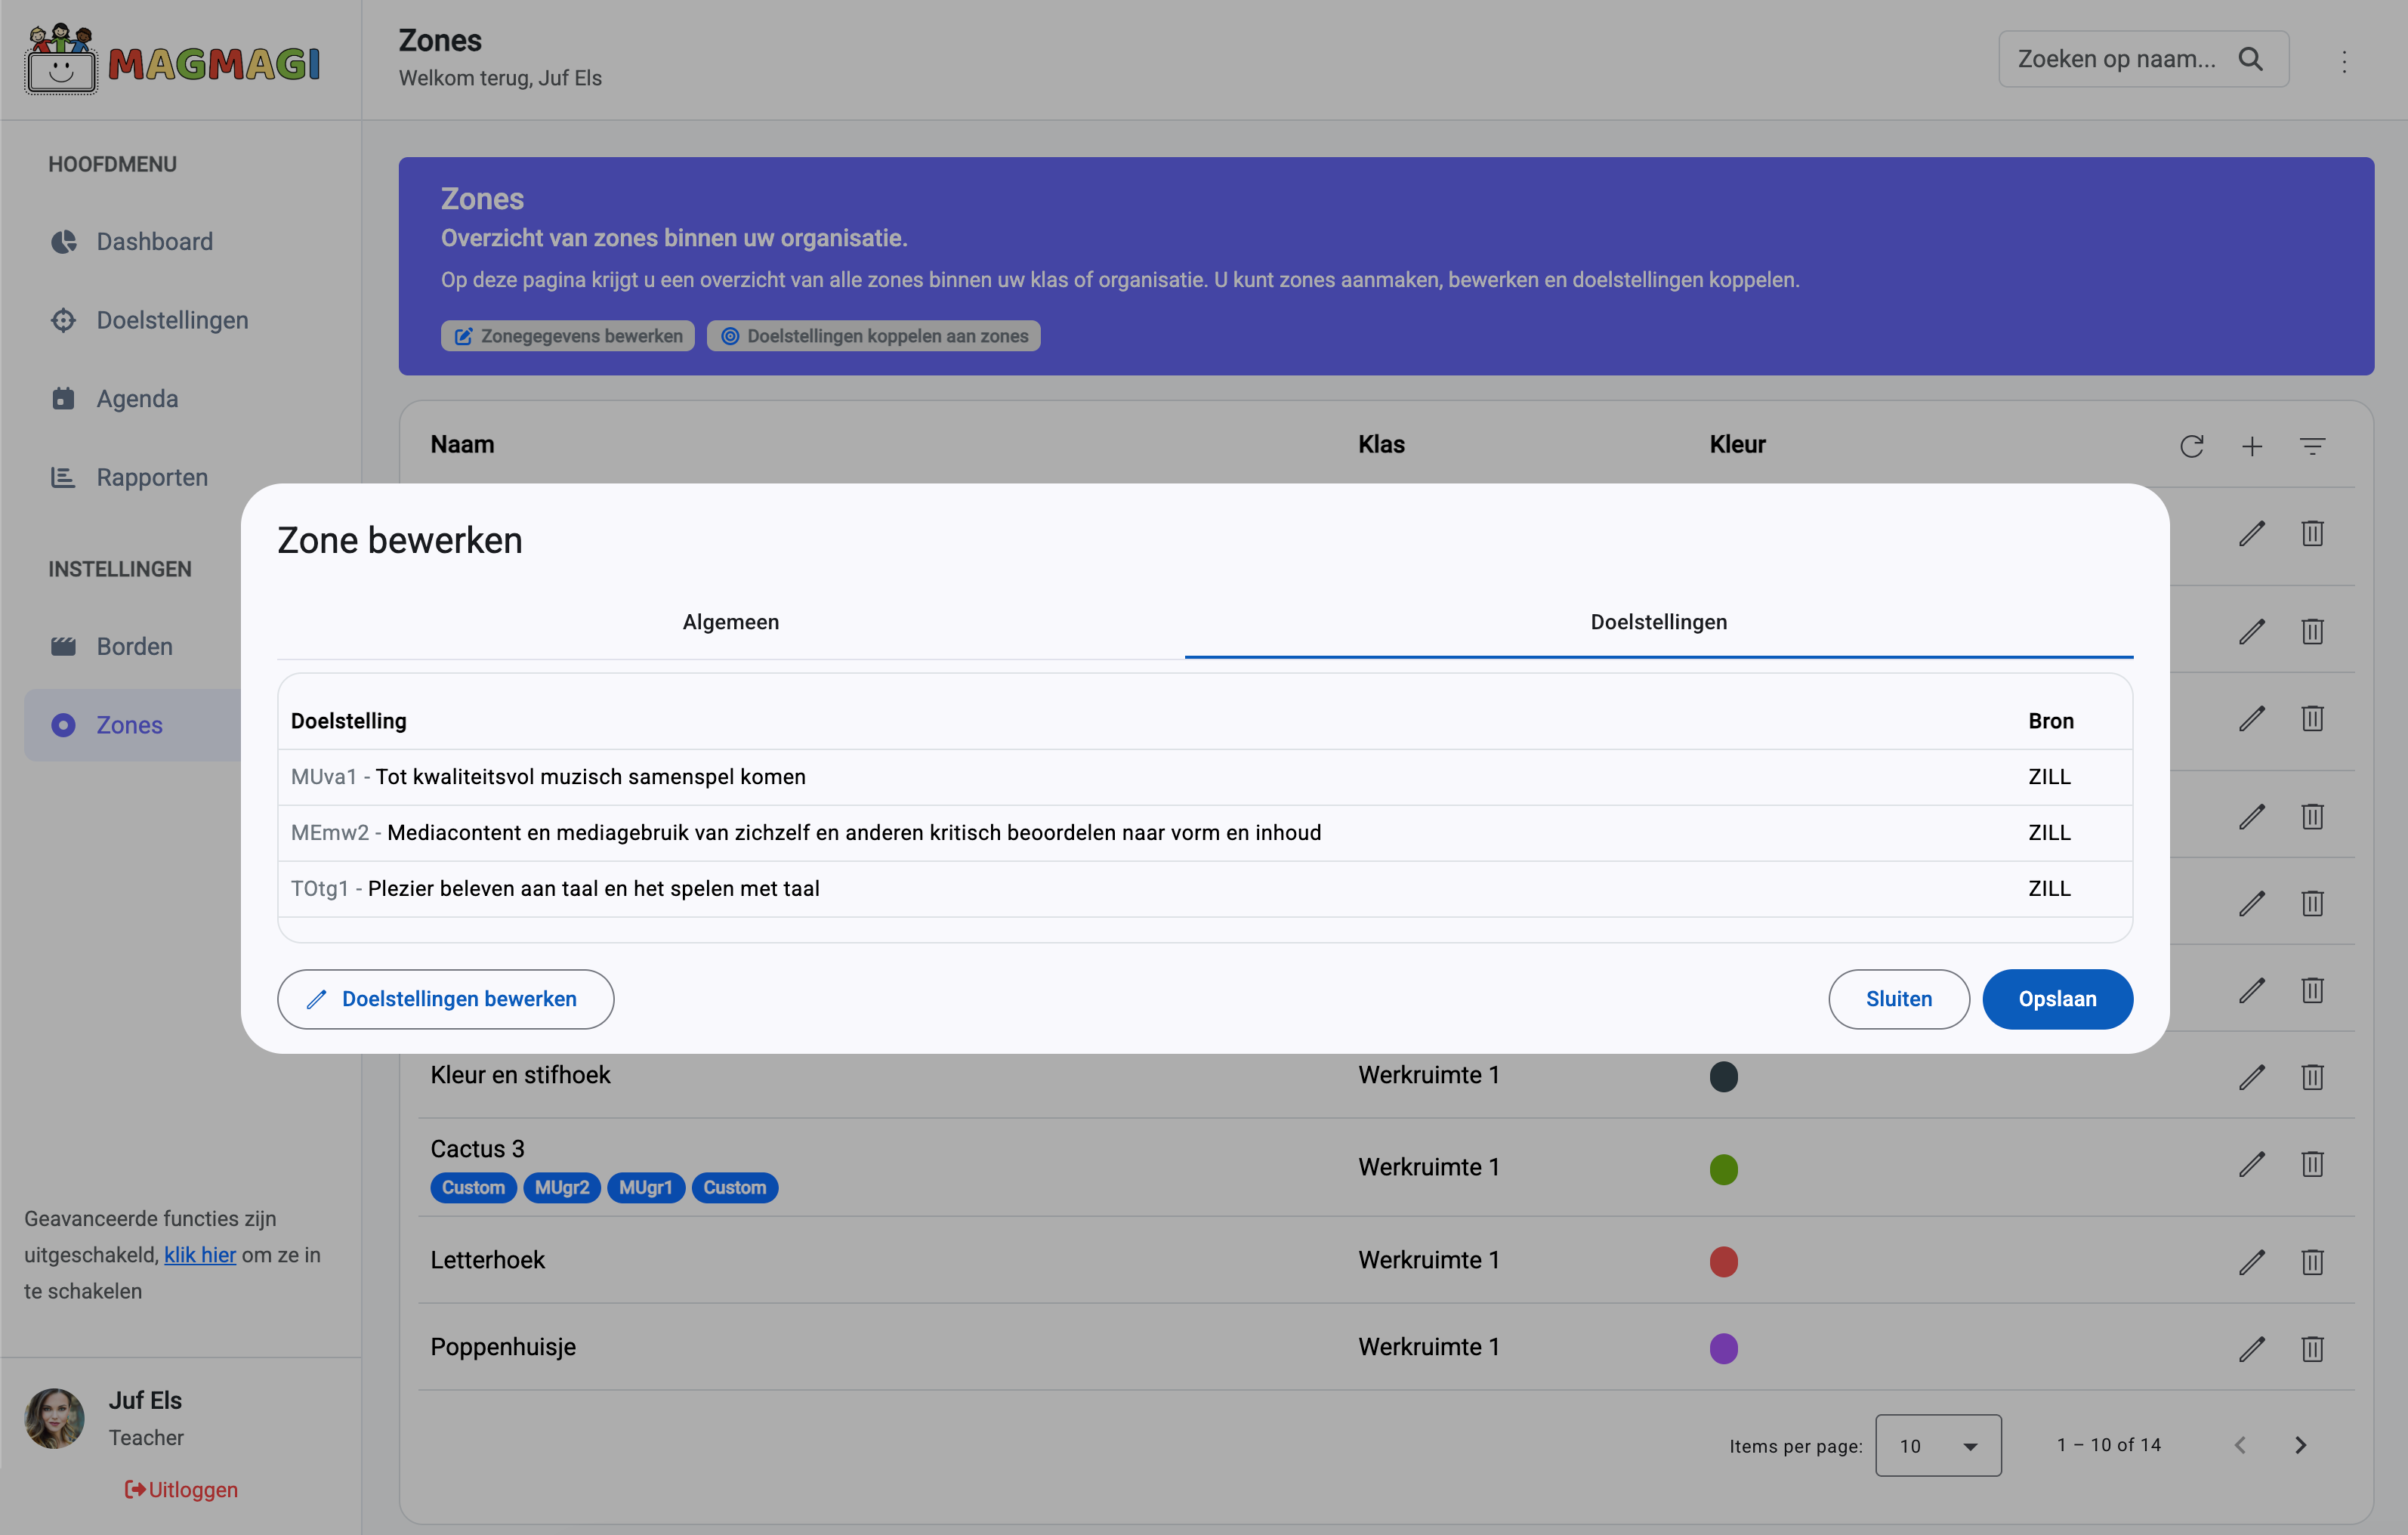Click the refresh icon above the zones table
Screen dimensions: 2408x1535
point(2191,446)
